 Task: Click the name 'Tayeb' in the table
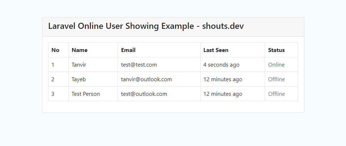pos(78,79)
